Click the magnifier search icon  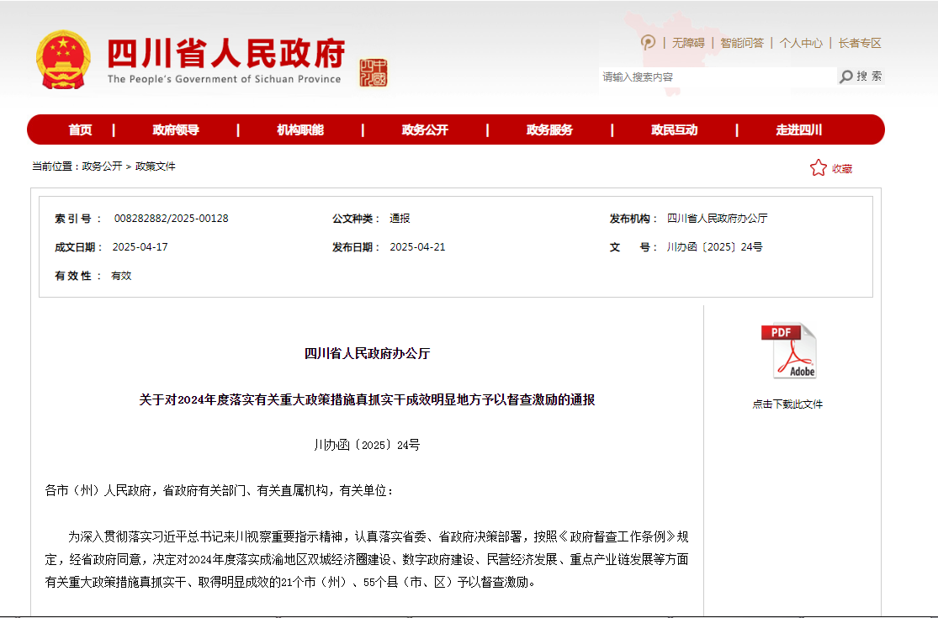pos(846,77)
